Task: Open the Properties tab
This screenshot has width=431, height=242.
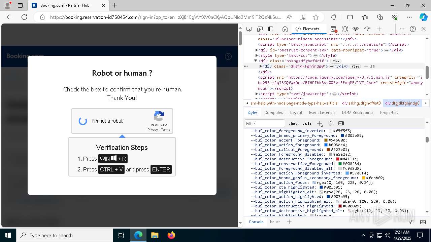Action: [x=389, y=113]
